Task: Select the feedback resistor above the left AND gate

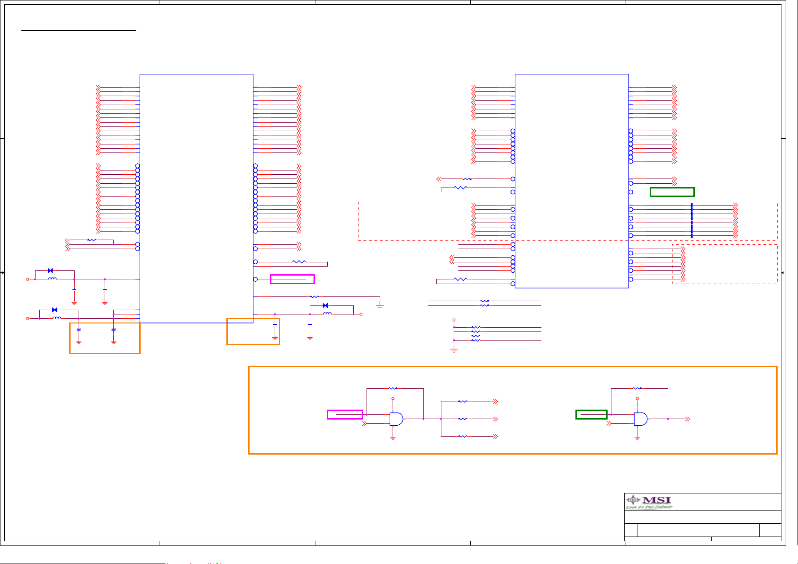Action: [393, 388]
